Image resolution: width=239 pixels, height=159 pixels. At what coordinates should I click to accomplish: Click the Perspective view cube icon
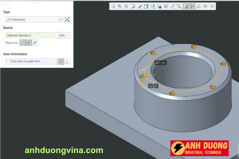coord(166,6)
